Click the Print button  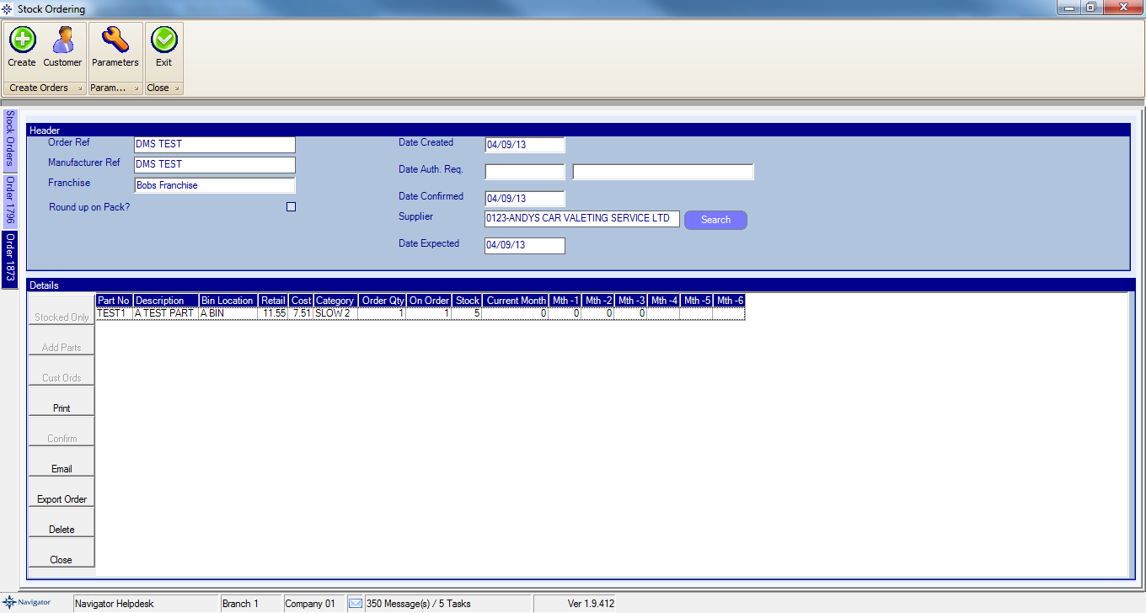[62, 401]
